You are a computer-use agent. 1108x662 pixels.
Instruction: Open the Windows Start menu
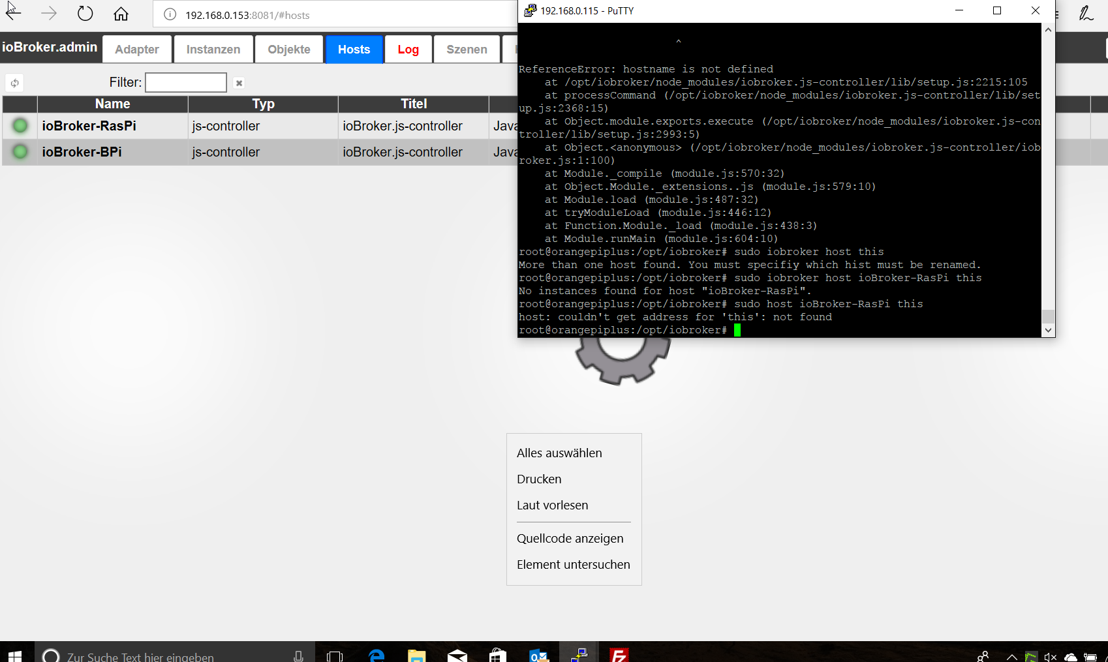tap(15, 655)
